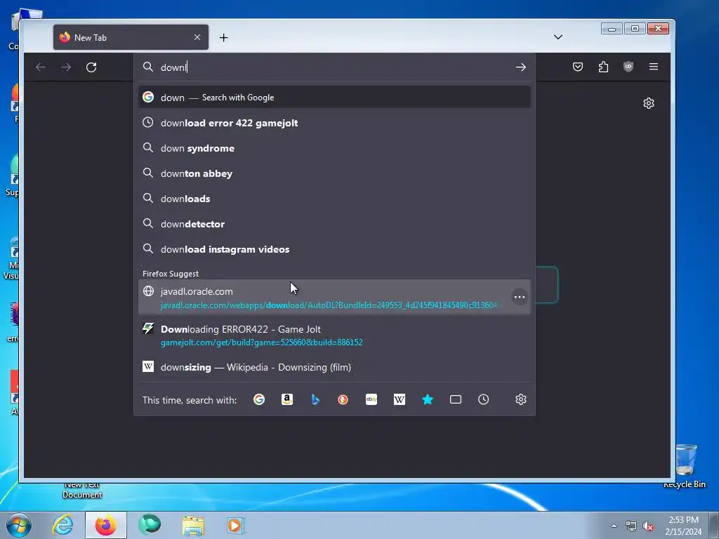This screenshot has width=719, height=539.
Task: Search bookmarks with the star icon
Action: click(x=428, y=399)
